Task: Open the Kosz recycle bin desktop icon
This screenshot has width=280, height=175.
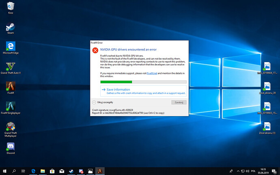Action: (11, 6)
